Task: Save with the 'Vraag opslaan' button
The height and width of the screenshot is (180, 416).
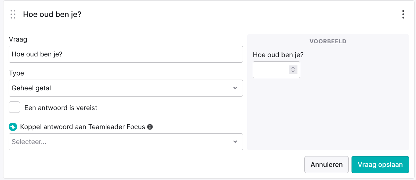Action: tap(380, 164)
